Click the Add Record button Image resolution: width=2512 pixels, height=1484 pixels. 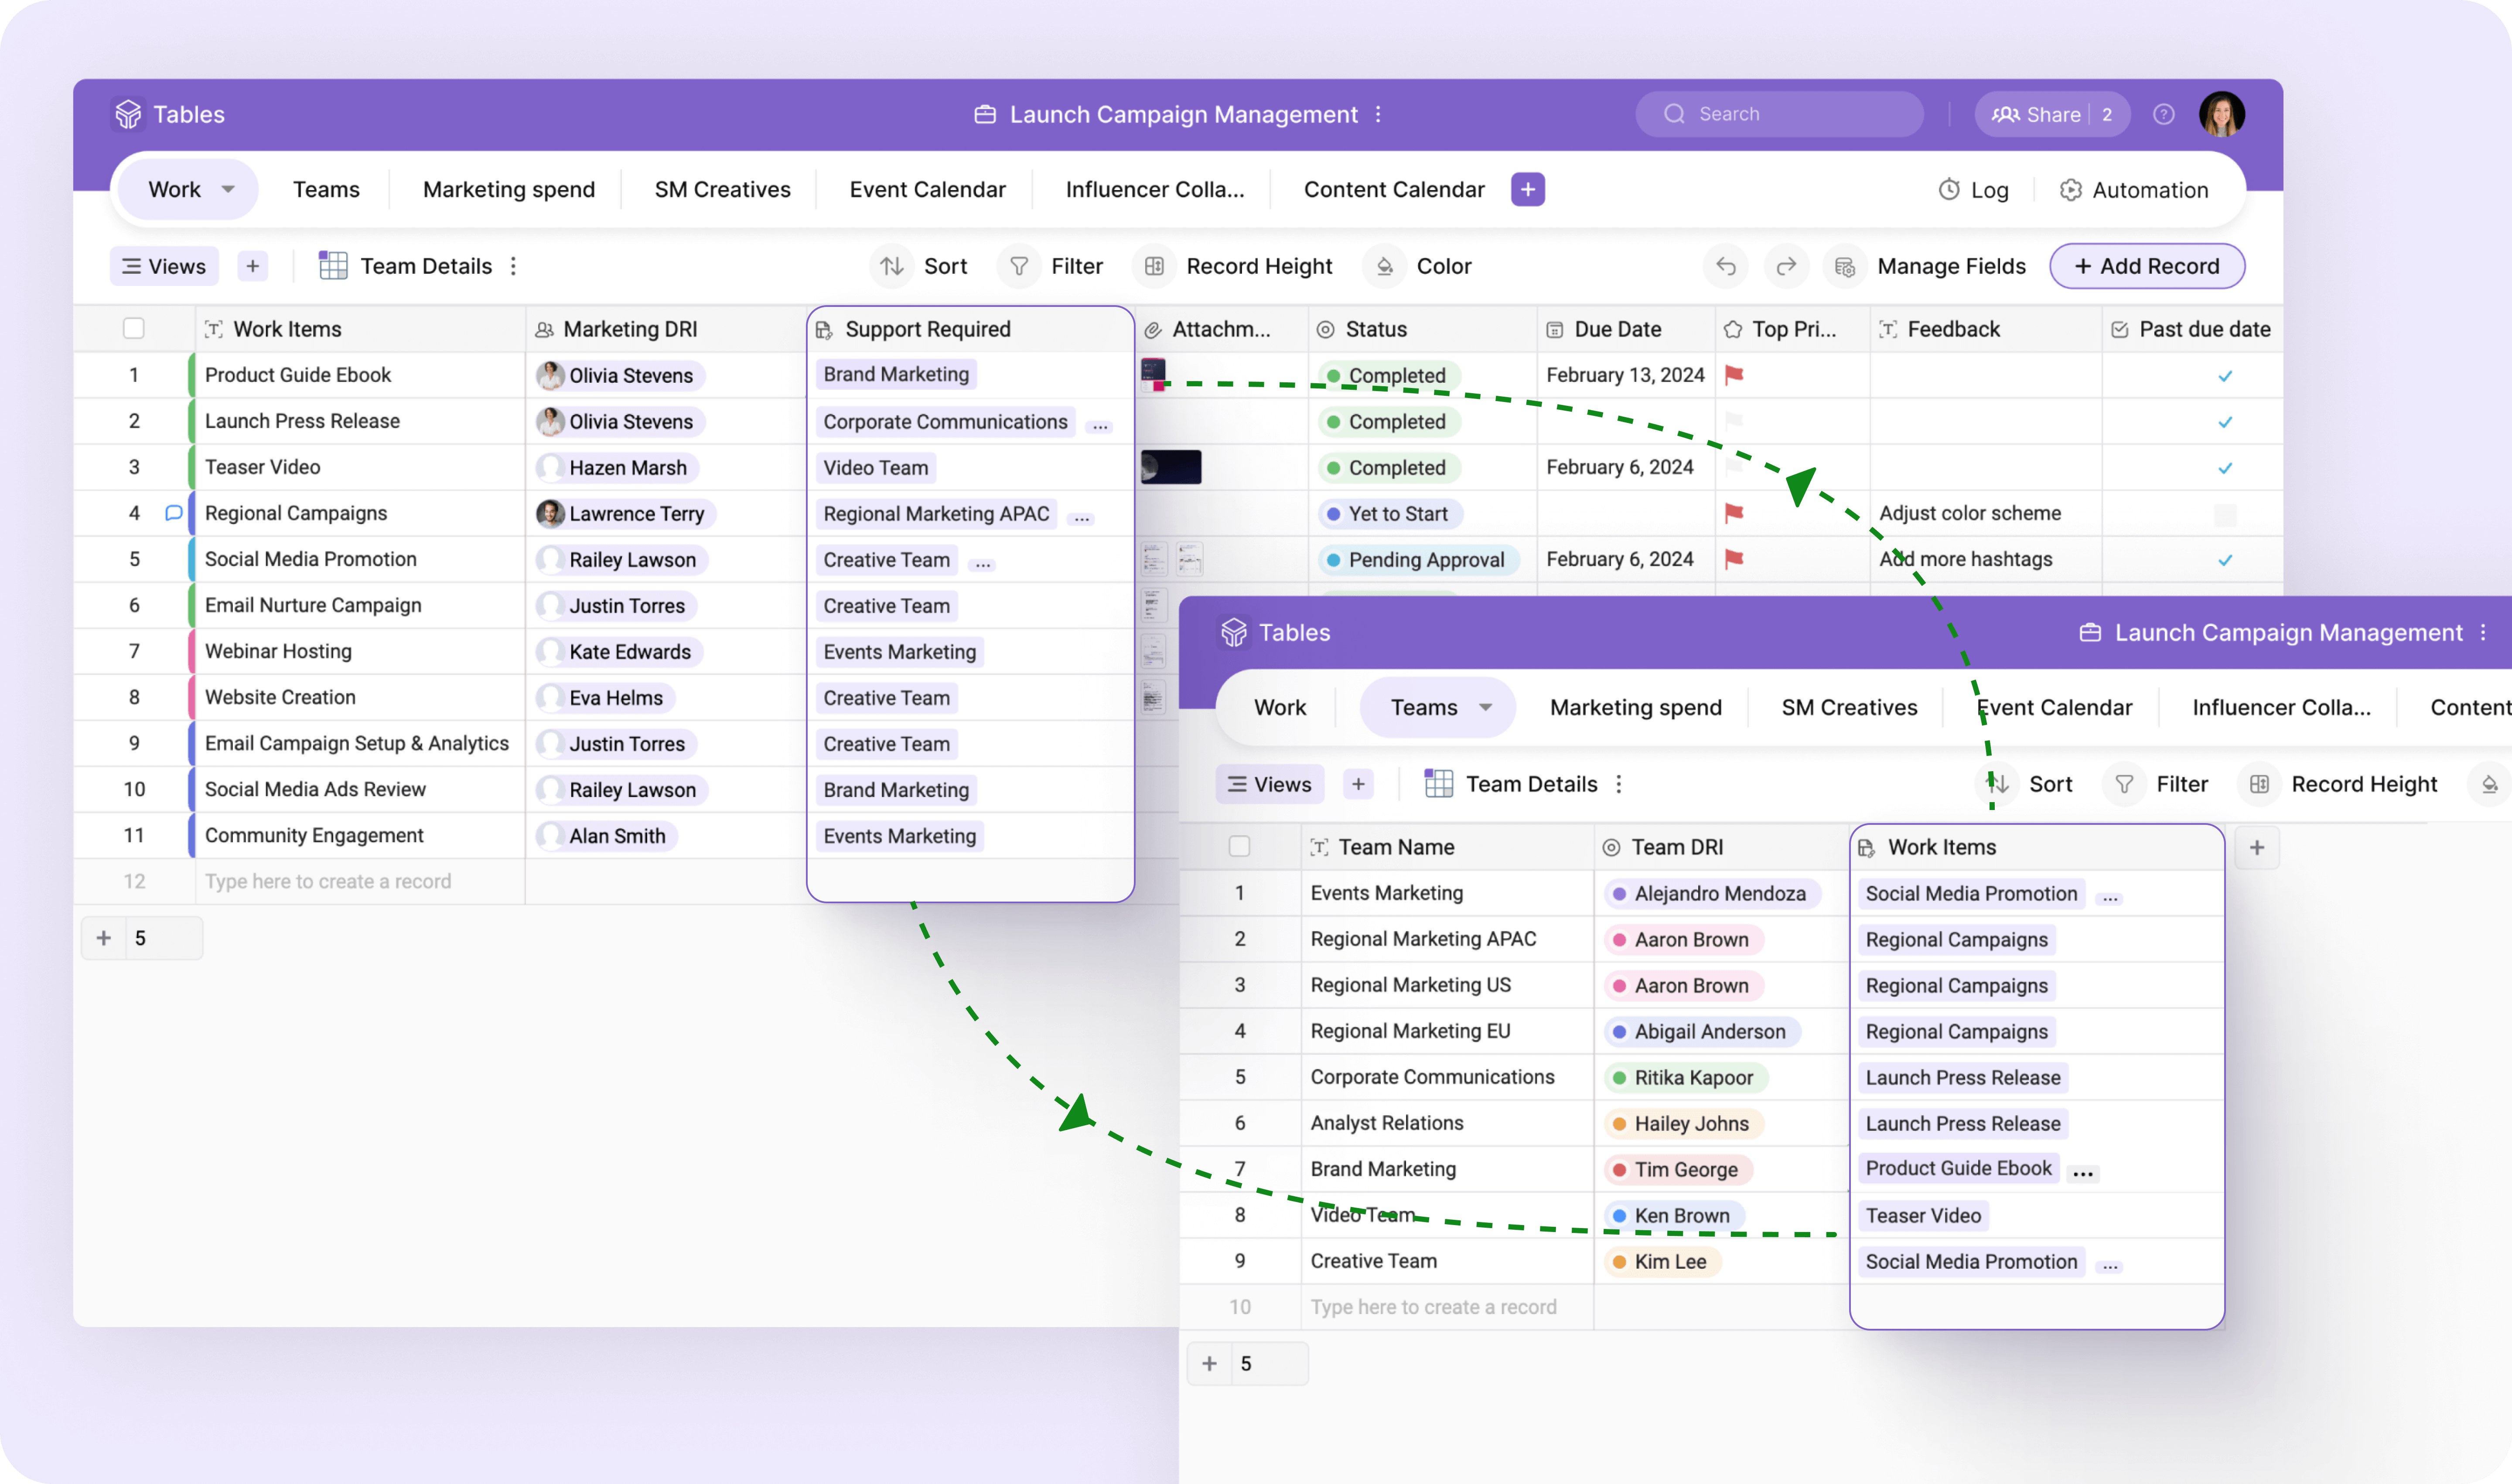2147,266
